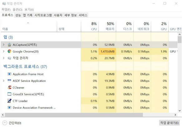
Task: Select the 백그라운드 프로세스 (37) group header
Action: (x=25, y=67)
